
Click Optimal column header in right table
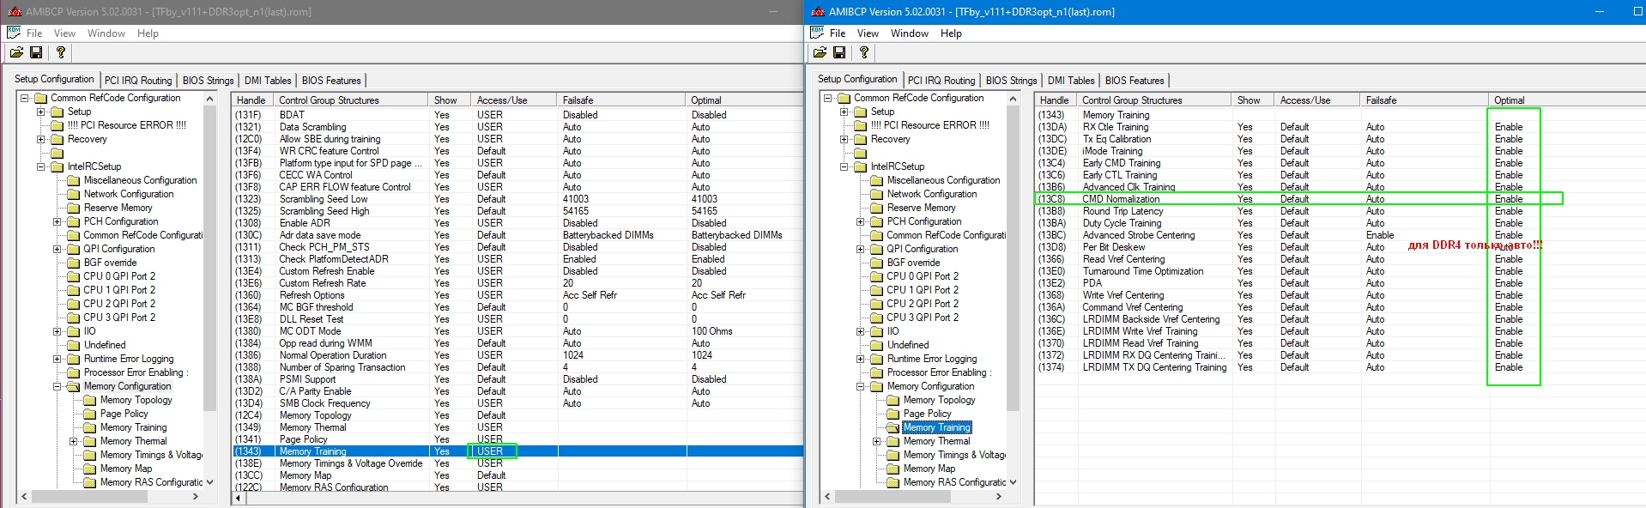click(x=1566, y=100)
